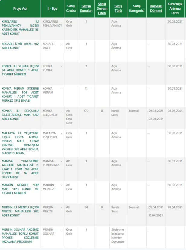Click the Satışa Sunulan column header
The image size is (186, 250).
86,8
